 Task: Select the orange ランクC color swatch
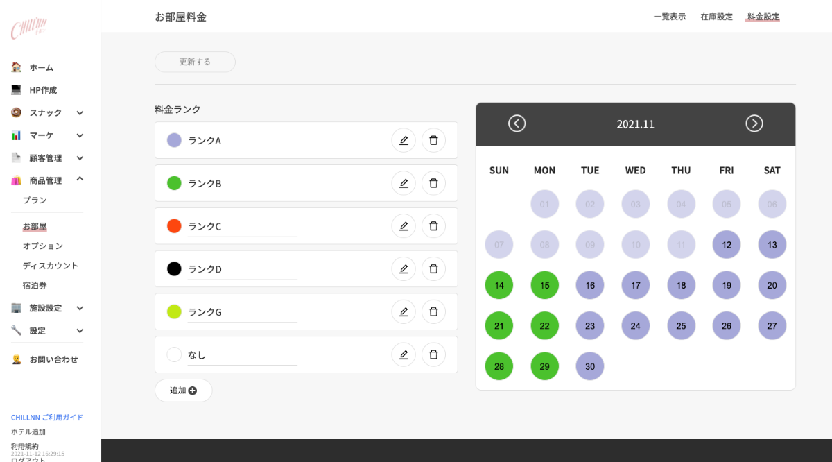[x=174, y=226]
